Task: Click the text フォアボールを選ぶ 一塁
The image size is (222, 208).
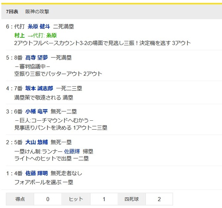Action: click(44, 182)
